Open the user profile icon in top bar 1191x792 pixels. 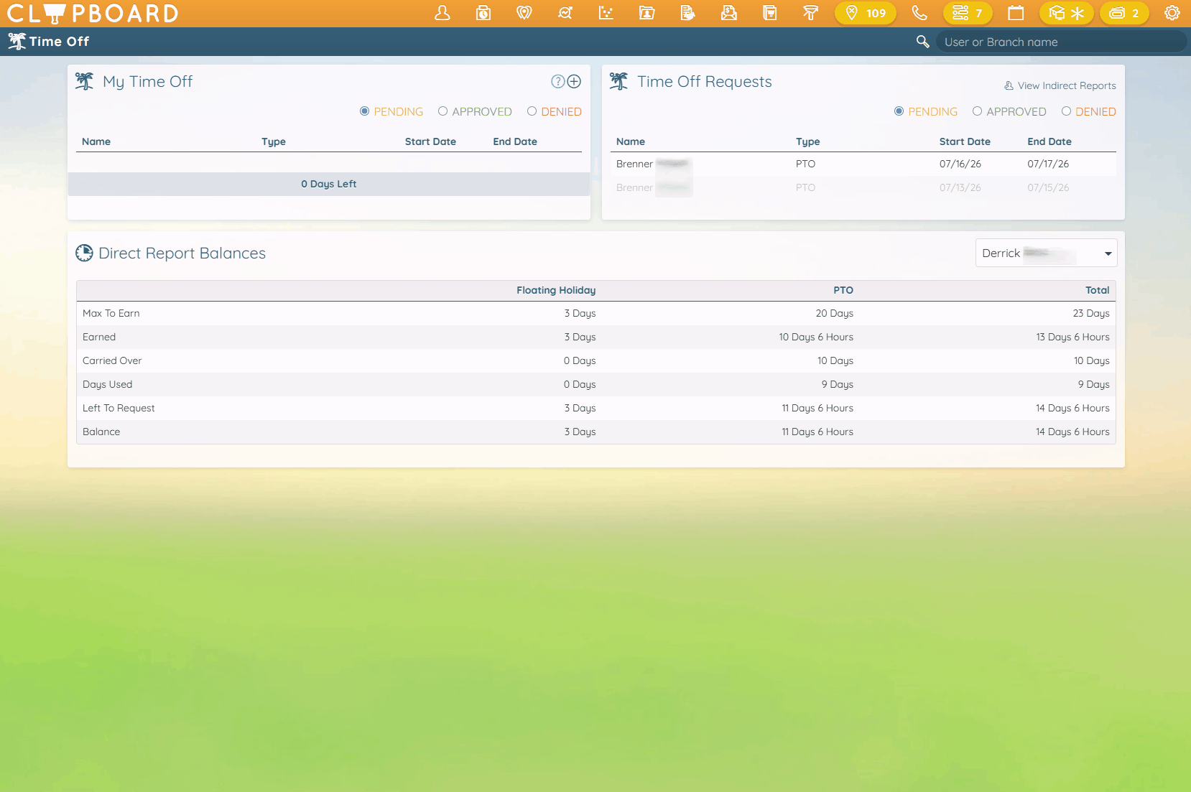[x=442, y=13]
